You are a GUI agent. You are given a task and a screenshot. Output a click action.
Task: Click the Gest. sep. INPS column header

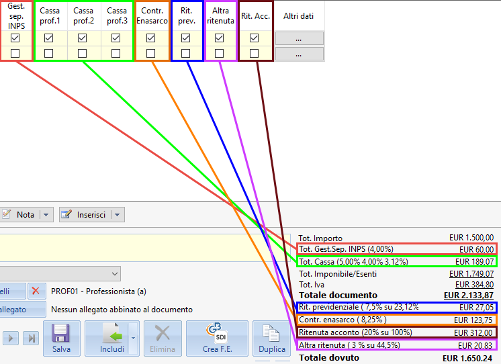coord(16,16)
